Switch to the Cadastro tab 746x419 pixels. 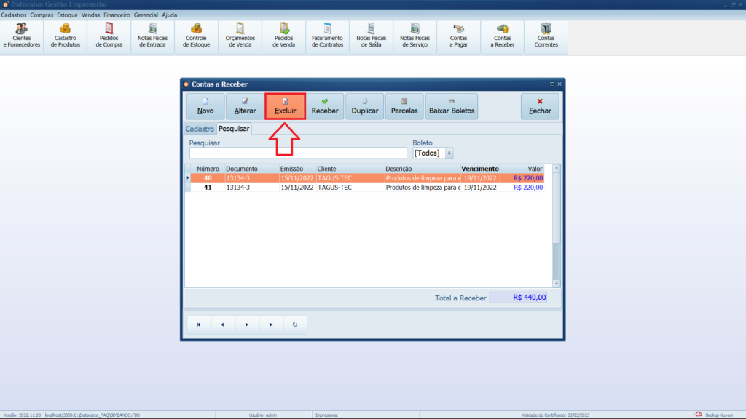[200, 129]
